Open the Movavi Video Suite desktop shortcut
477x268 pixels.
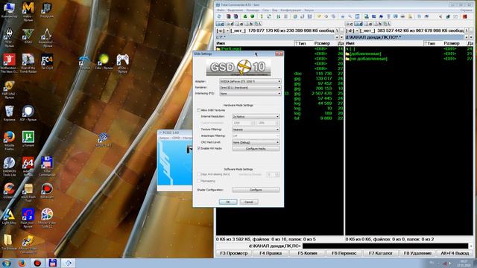click(47, 218)
